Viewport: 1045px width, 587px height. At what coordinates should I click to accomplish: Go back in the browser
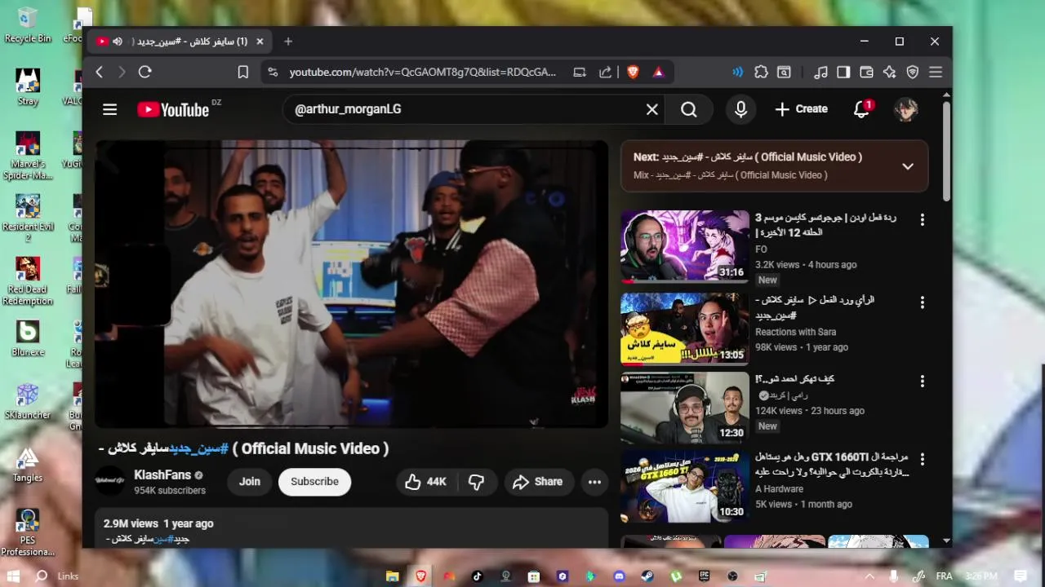(x=99, y=72)
